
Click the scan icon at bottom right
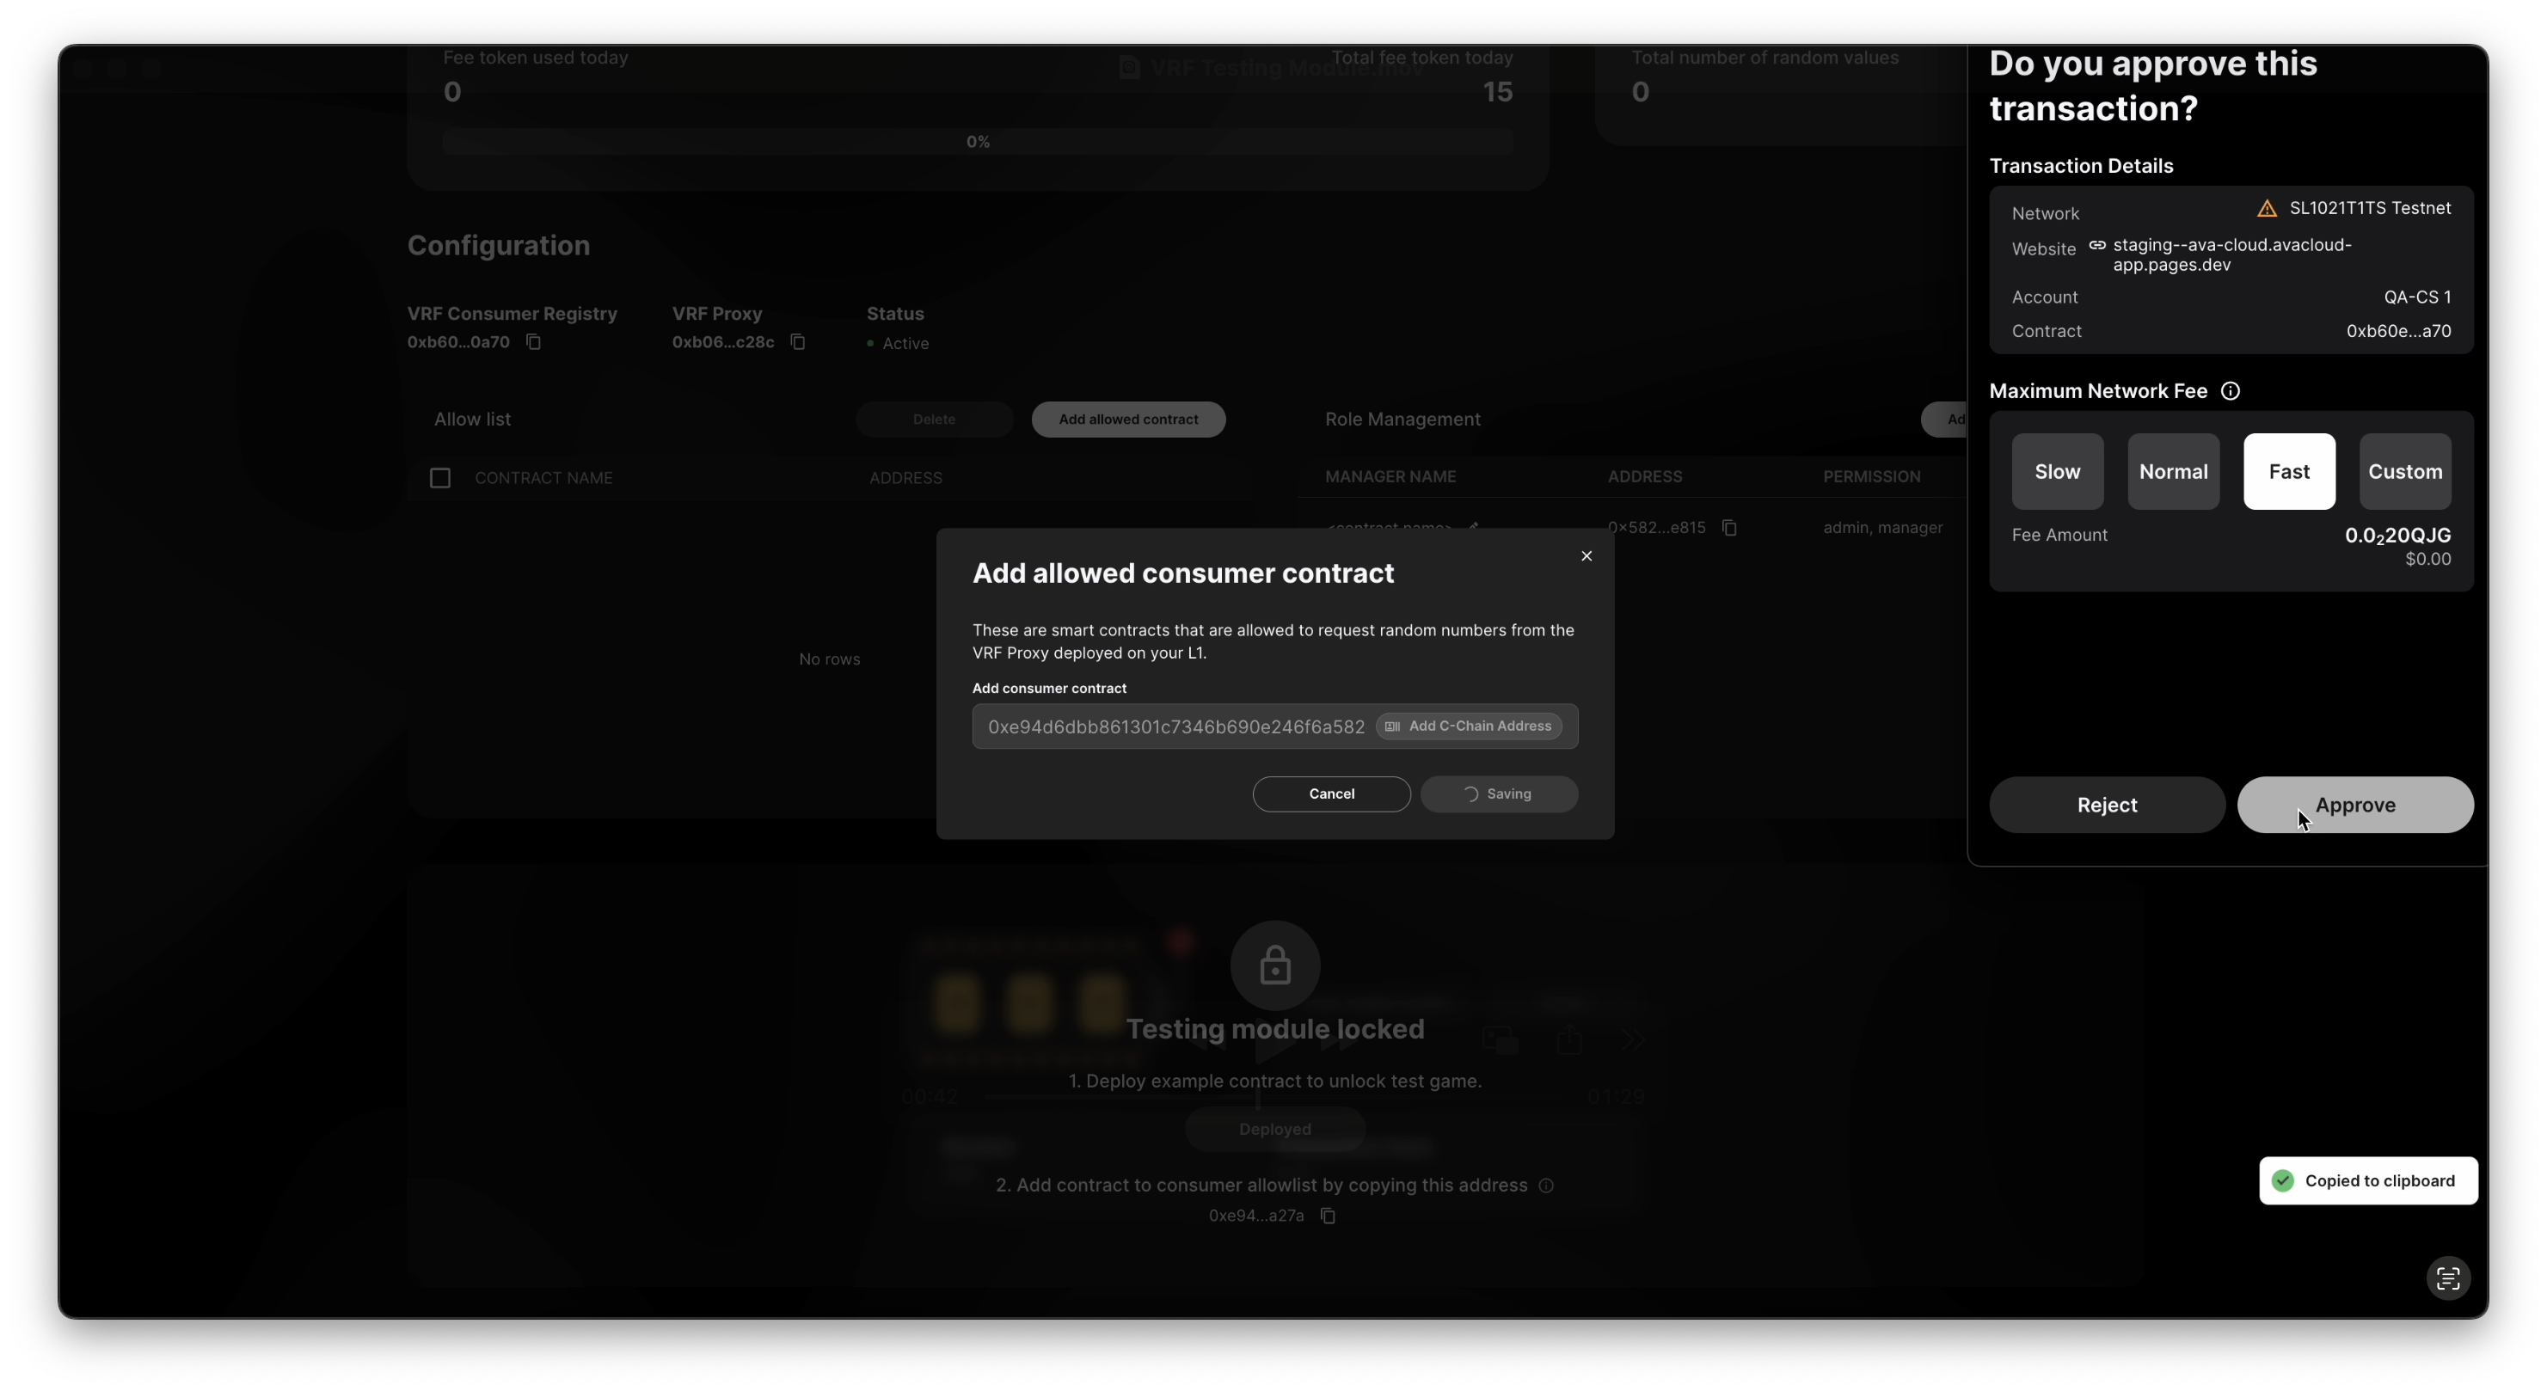click(2447, 1278)
